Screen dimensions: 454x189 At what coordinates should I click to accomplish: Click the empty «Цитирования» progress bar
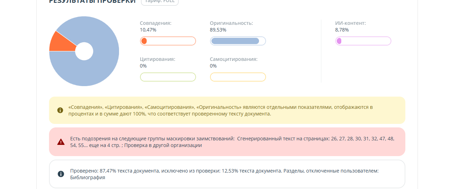pyautogui.click(x=168, y=77)
